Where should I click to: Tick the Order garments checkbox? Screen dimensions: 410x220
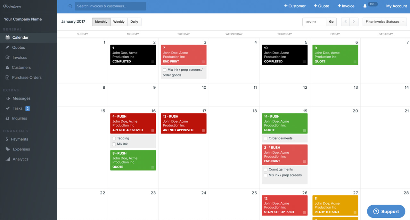(x=266, y=138)
